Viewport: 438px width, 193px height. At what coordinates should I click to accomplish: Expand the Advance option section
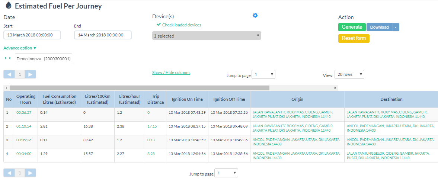click(x=20, y=48)
